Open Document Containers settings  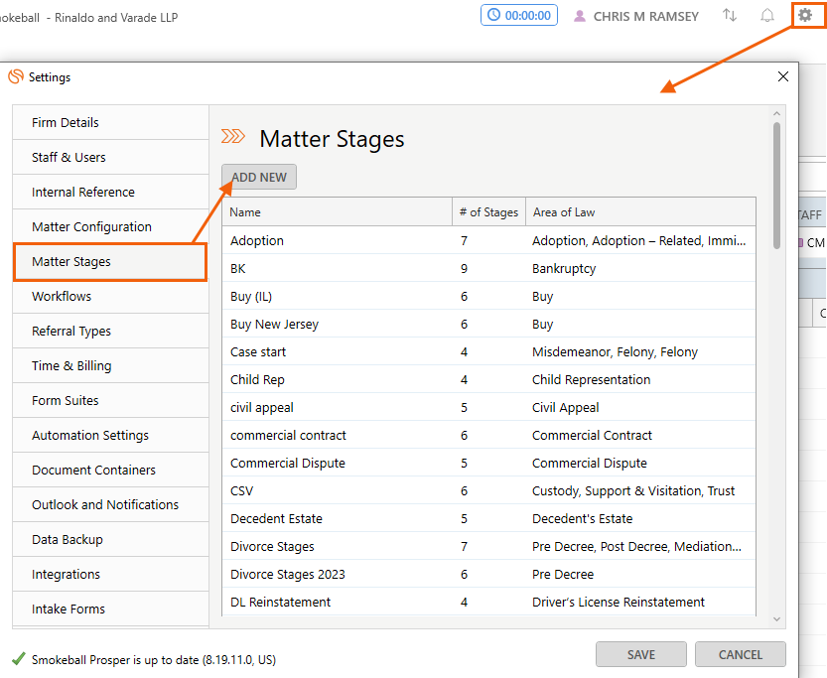(111, 471)
